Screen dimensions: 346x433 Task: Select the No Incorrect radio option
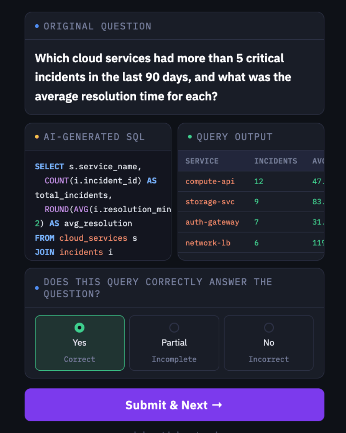tap(269, 343)
